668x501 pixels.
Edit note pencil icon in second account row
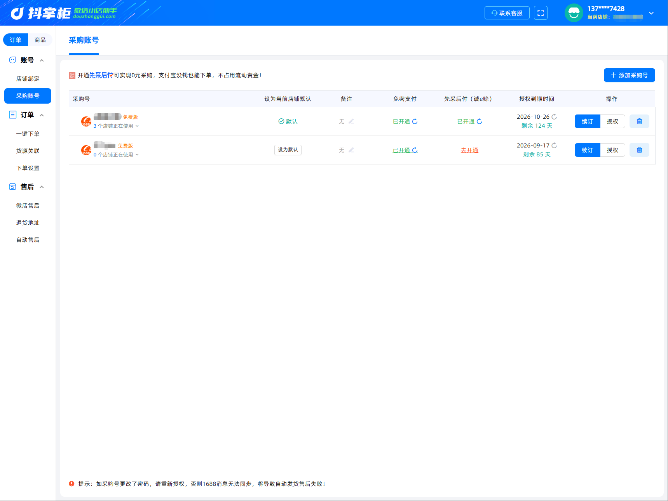(x=351, y=150)
